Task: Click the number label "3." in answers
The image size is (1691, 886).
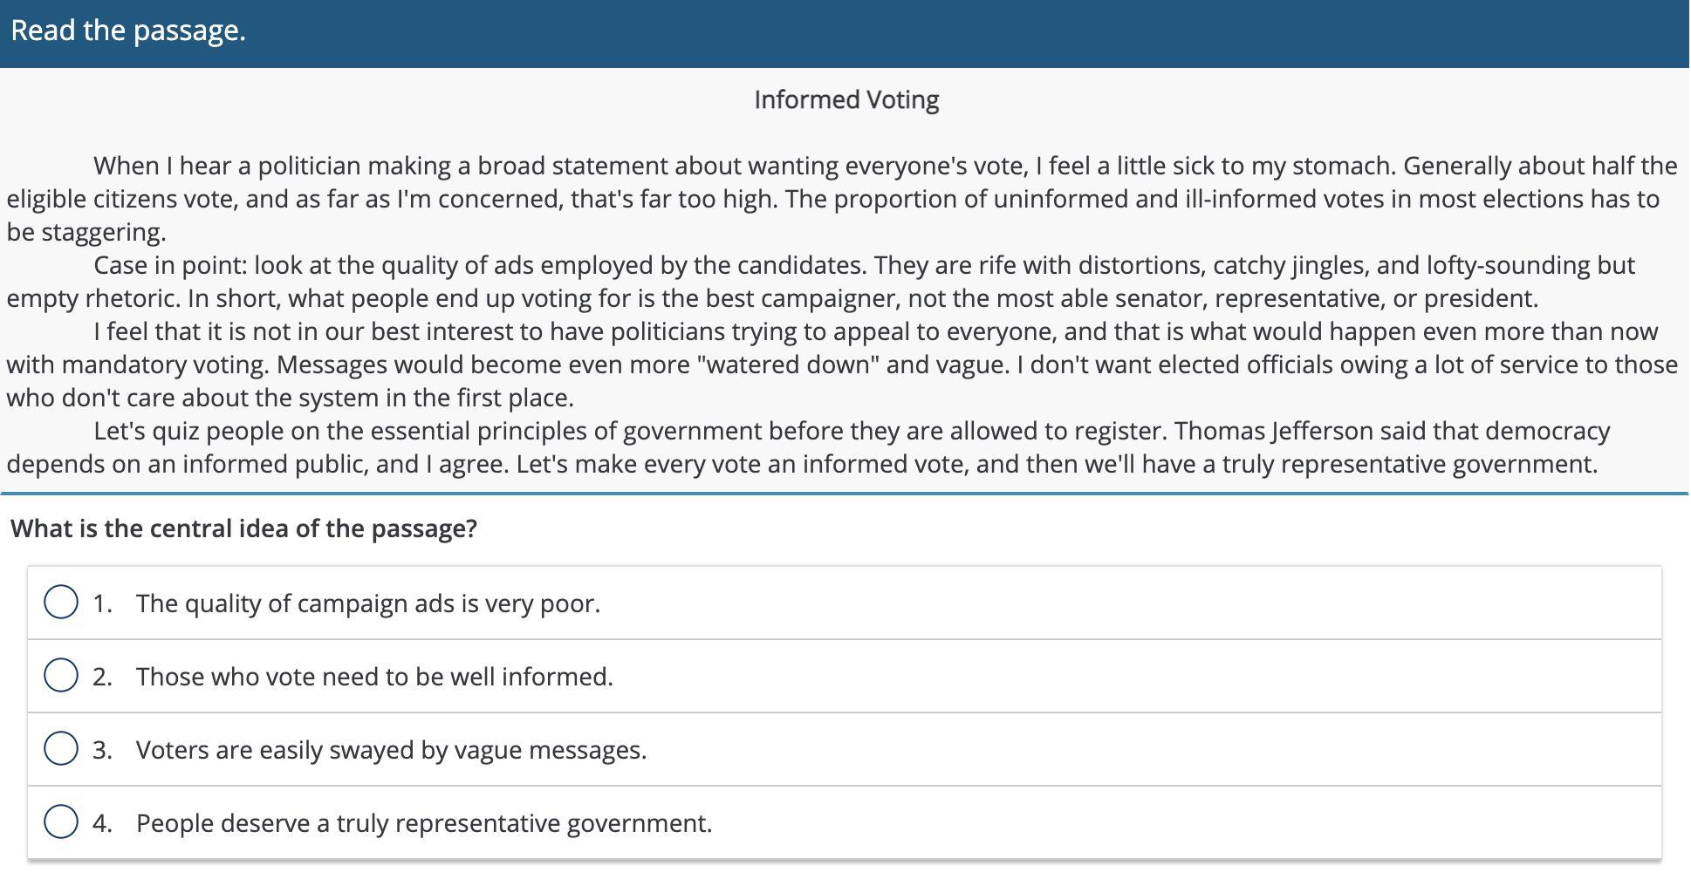Action: click(x=102, y=750)
